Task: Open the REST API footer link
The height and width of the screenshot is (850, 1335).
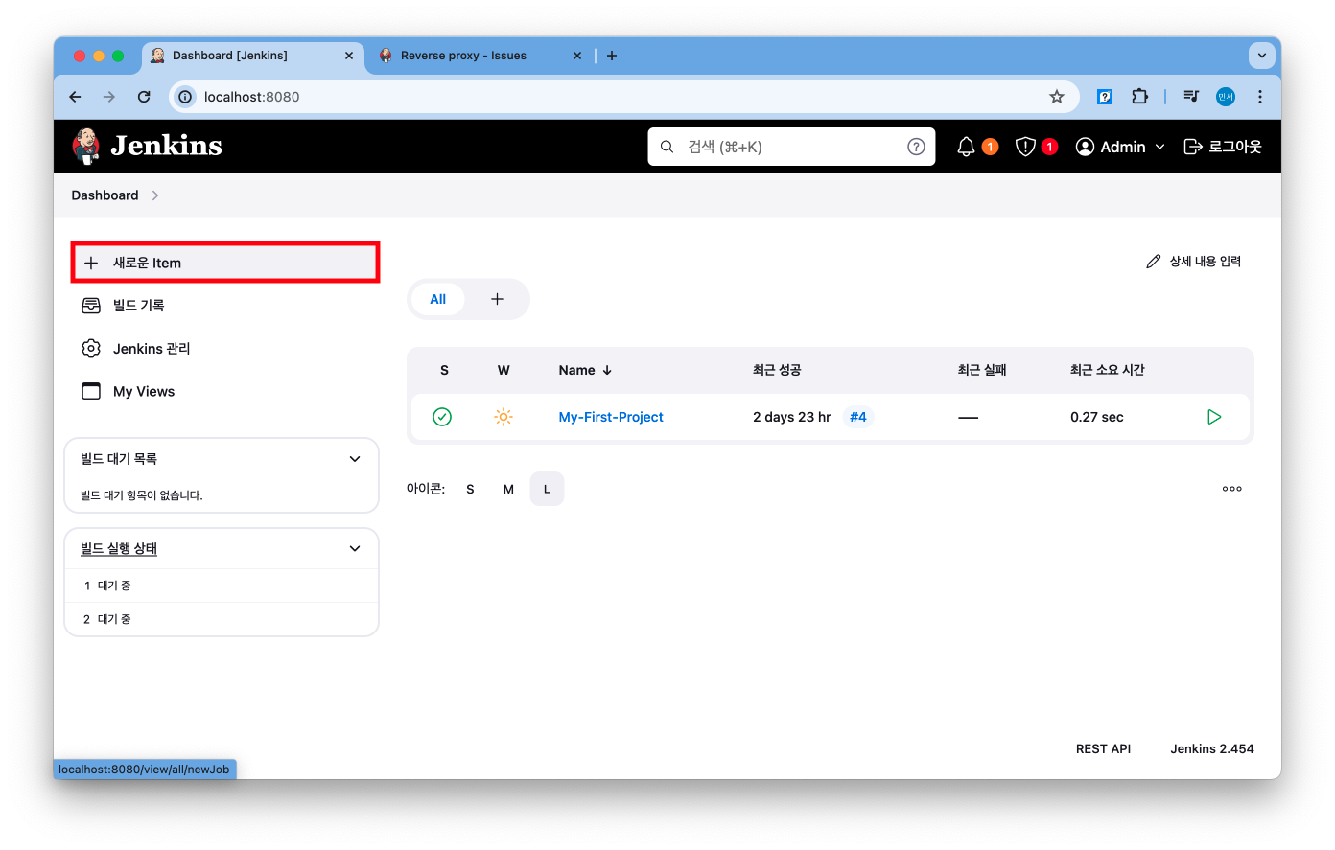Action: click(1103, 749)
